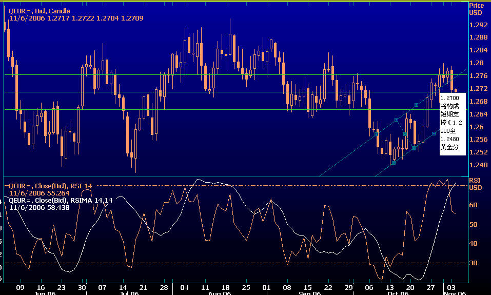The image size is (491, 295).
Task: Click the date axis label 01
Action: (266, 288)
